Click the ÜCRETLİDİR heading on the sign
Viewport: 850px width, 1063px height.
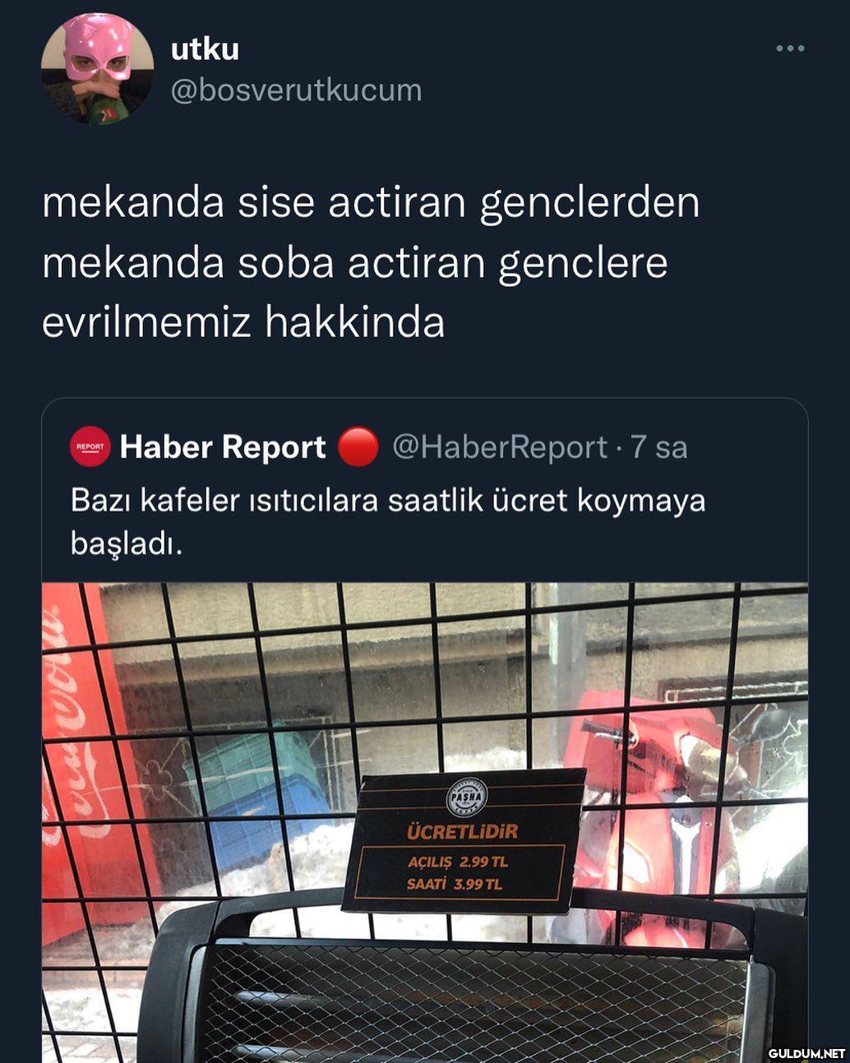462,831
